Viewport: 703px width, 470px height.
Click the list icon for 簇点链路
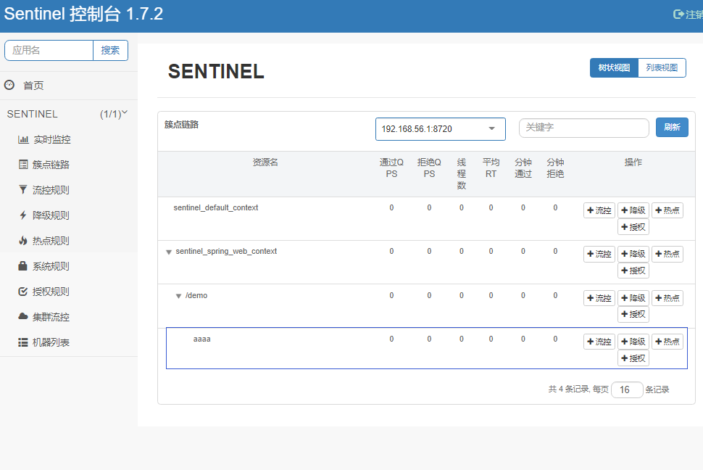tap(23, 165)
